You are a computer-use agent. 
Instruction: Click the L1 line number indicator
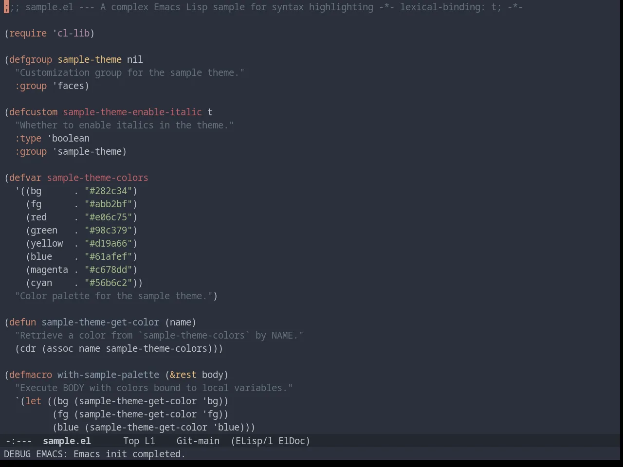149,441
